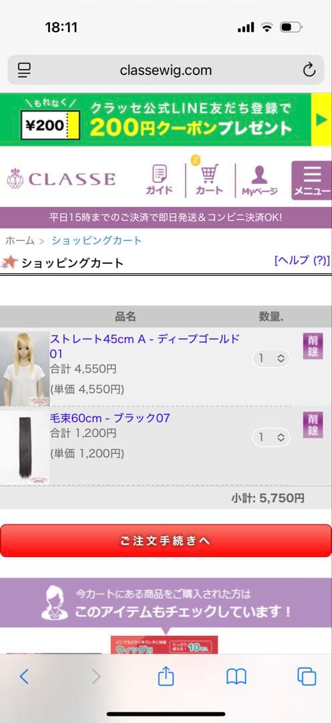This screenshot has height=723, width=332.
Task: Open Safari bookmarks book icon
Action: (236, 677)
